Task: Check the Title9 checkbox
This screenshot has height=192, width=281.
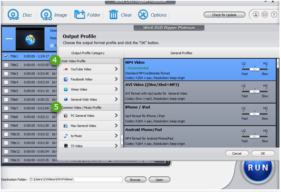Action: click(6, 126)
